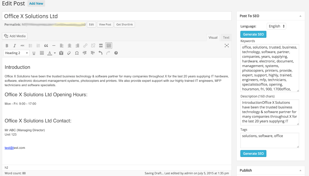The image size is (309, 176).
Task: Click the 'Unit 123' line
Action: coord(11,135)
